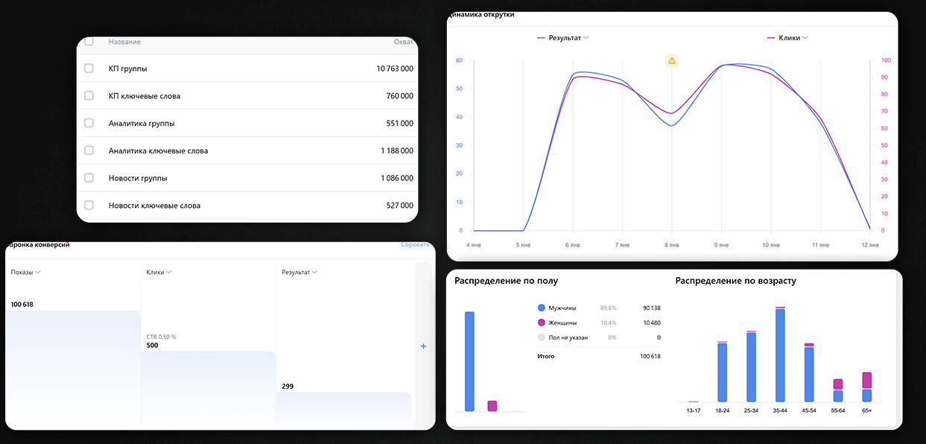Viewport: 926px width, 444px height.
Task: Check the КП группы checkbox
Action: (x=89, y=69)
